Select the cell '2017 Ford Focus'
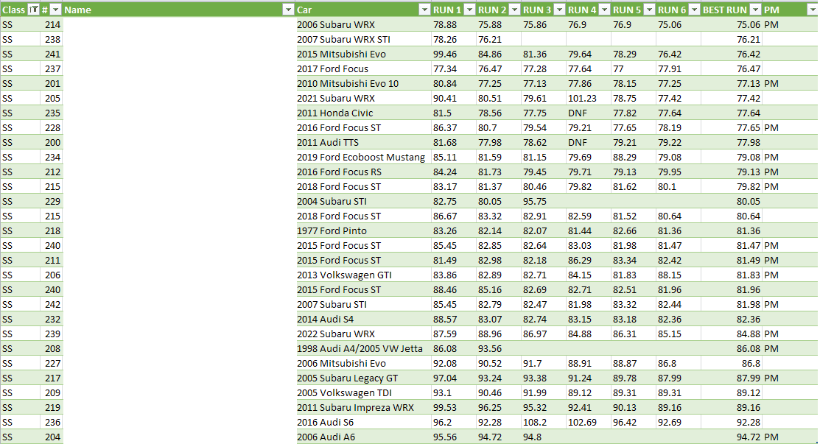Image resolution: width=820 pixels, height=444 pixels. pyautogui.click(x=363, y=68)
